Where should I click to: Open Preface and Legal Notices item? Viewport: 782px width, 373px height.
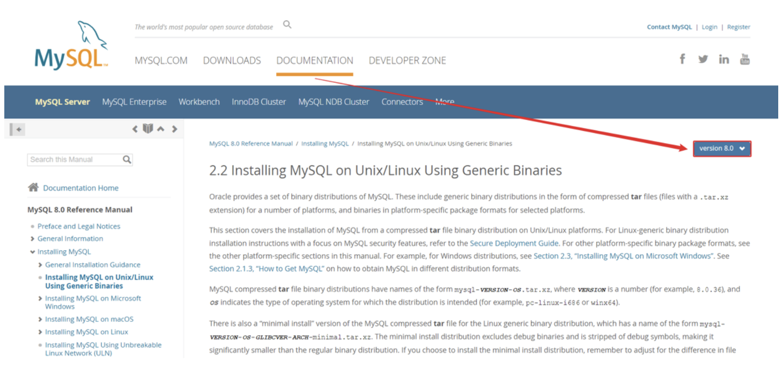tap(79, 226)
